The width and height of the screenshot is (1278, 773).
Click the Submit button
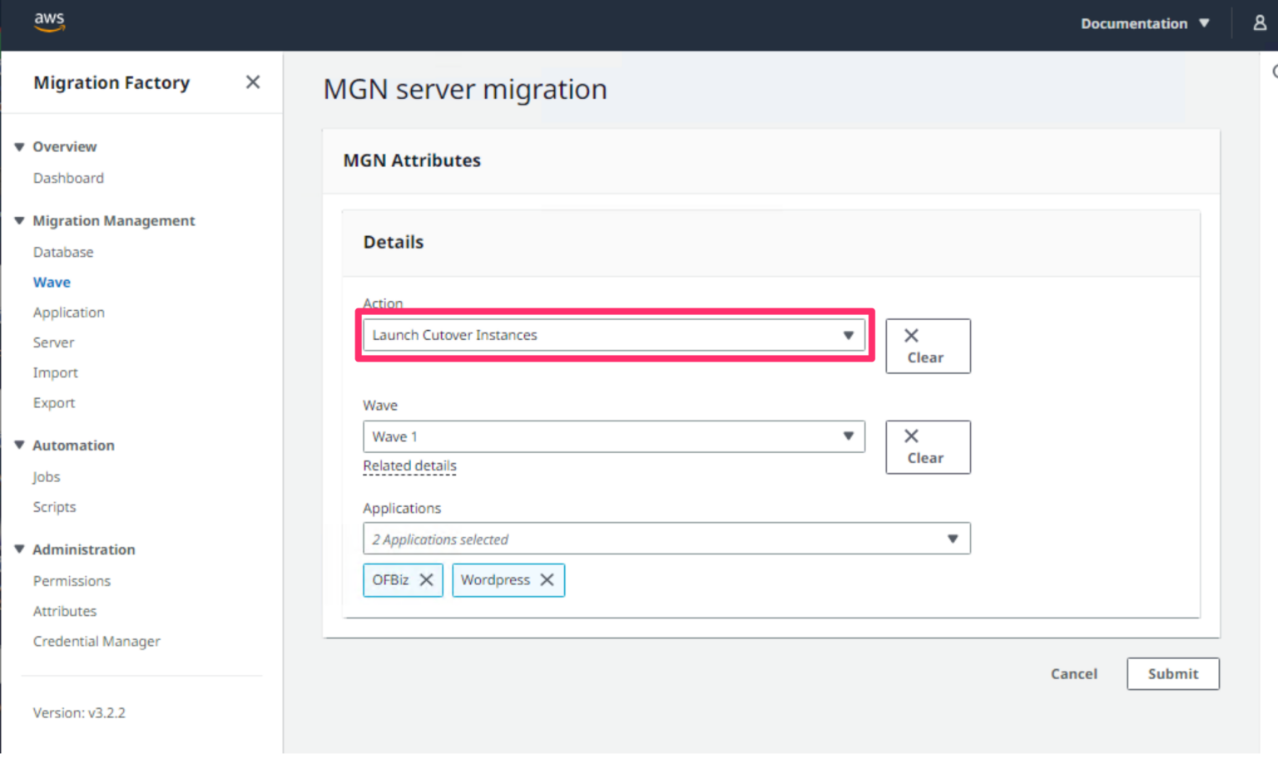click(1172, 674)
